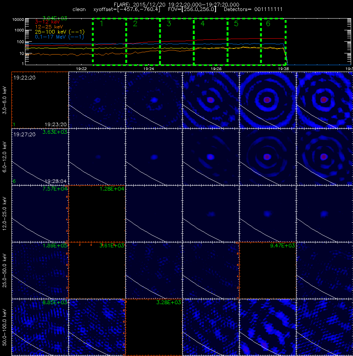Open the 25.0-50.0 keV image for interval 3
Viewport: 353px width, 356px height.
coord(154,270)
